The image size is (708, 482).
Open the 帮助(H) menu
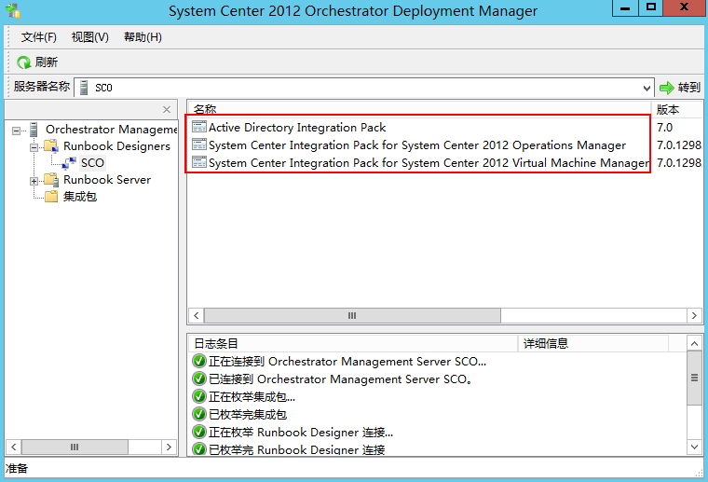click(143, 37)
